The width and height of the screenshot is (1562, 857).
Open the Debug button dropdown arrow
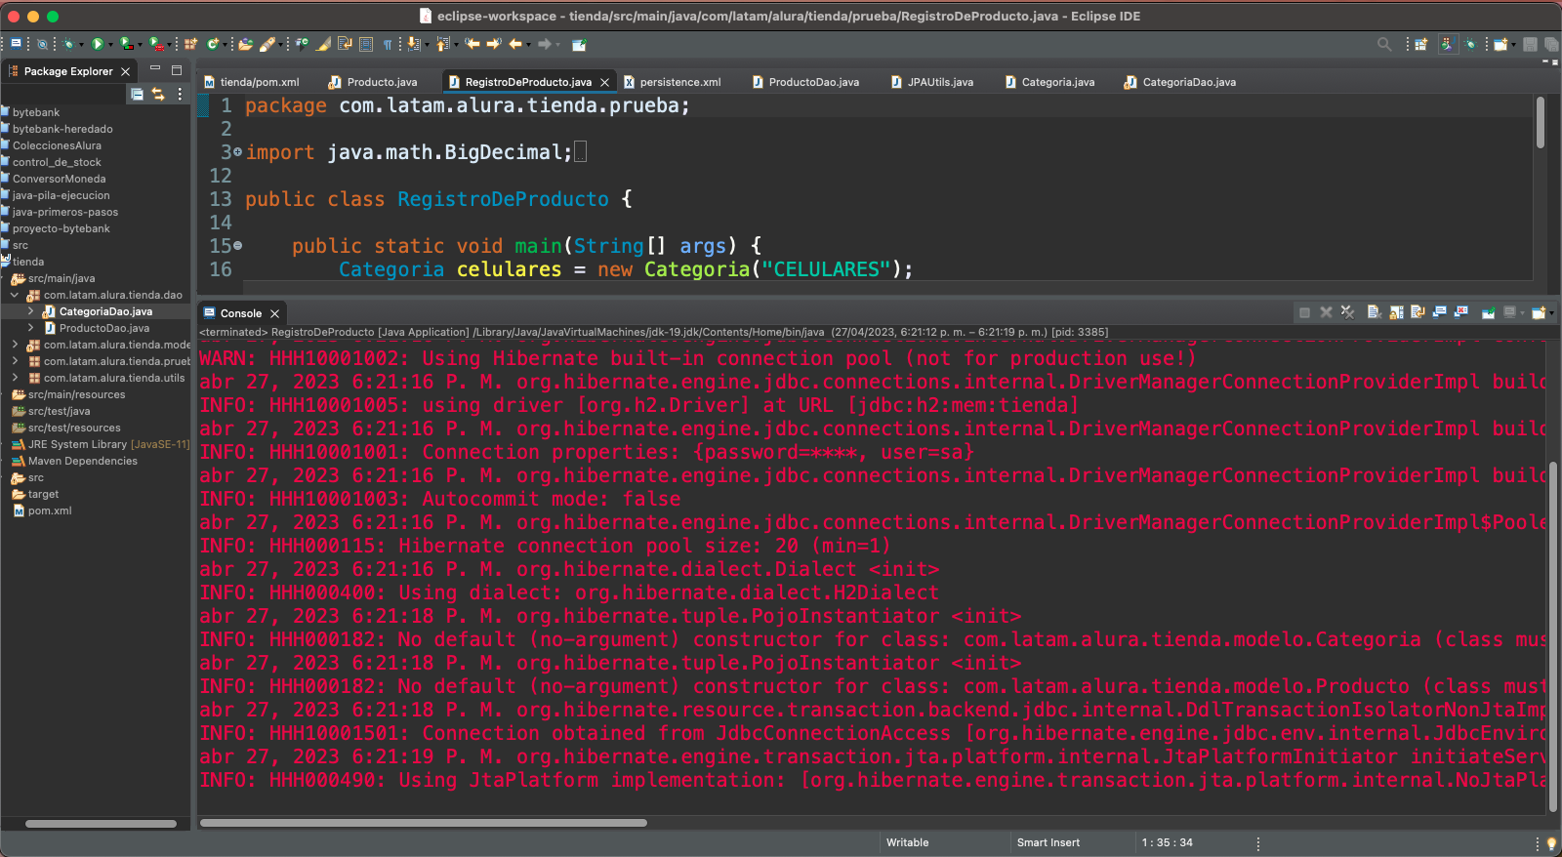click(x=81, y=45)
